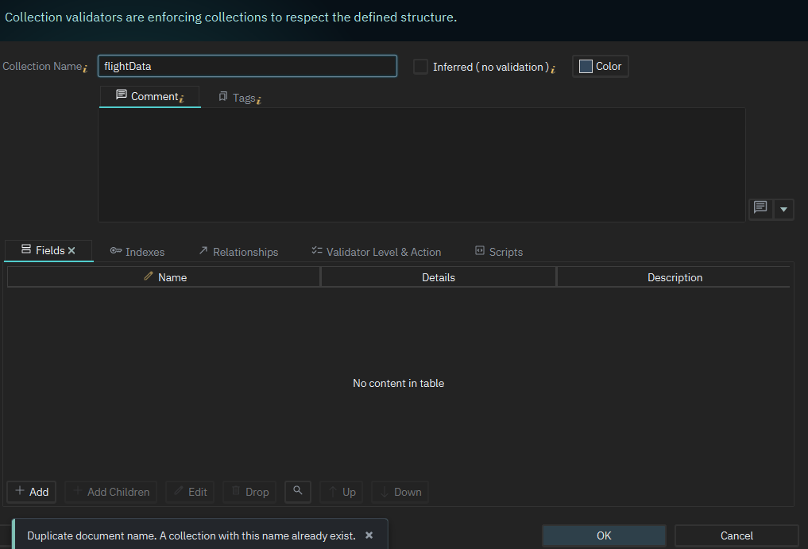The height and width of the screenshot is (549, 808).
Task: Open the Indexes tab
Action: [x=137, y=252]
